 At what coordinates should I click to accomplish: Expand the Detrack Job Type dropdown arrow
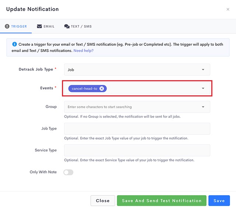point(203,69)
